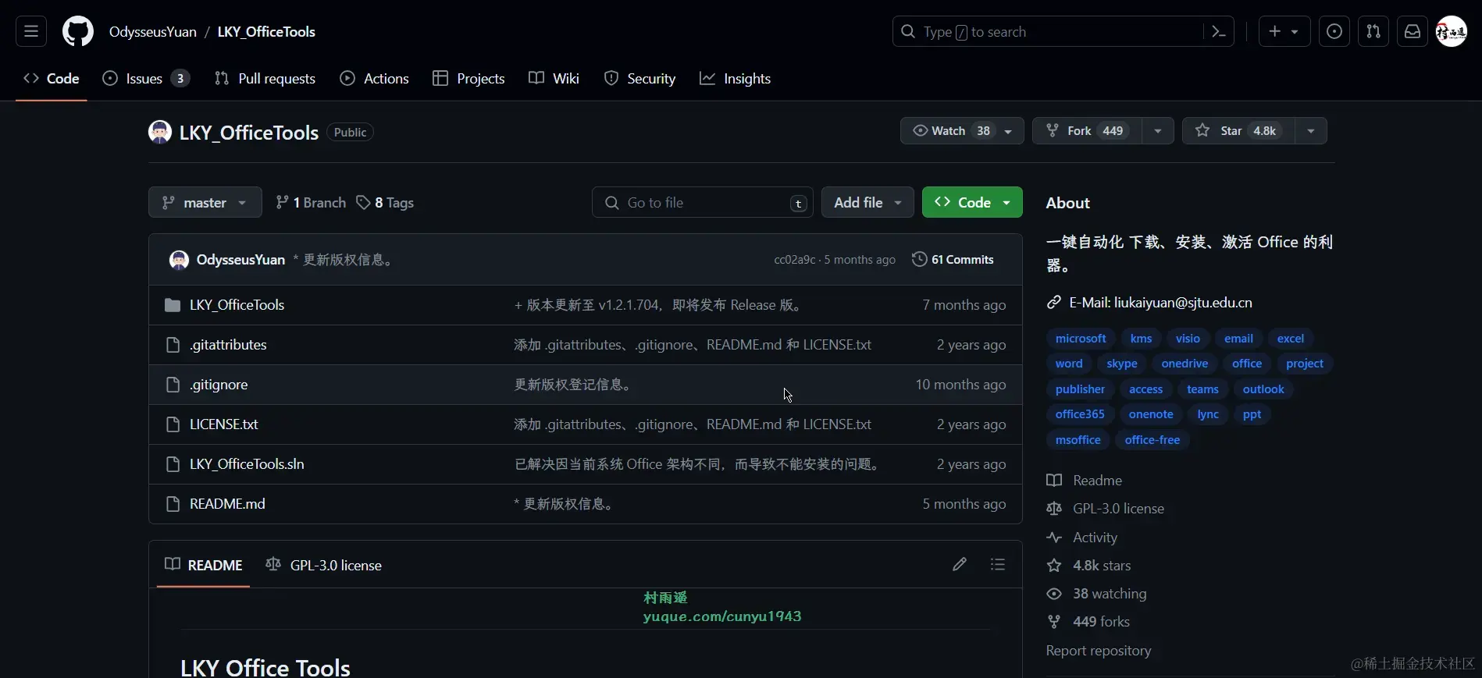Open the LKY_OfficeTools.sln file
Viewport: 1482px width, 678px height.
coord(247,464)
